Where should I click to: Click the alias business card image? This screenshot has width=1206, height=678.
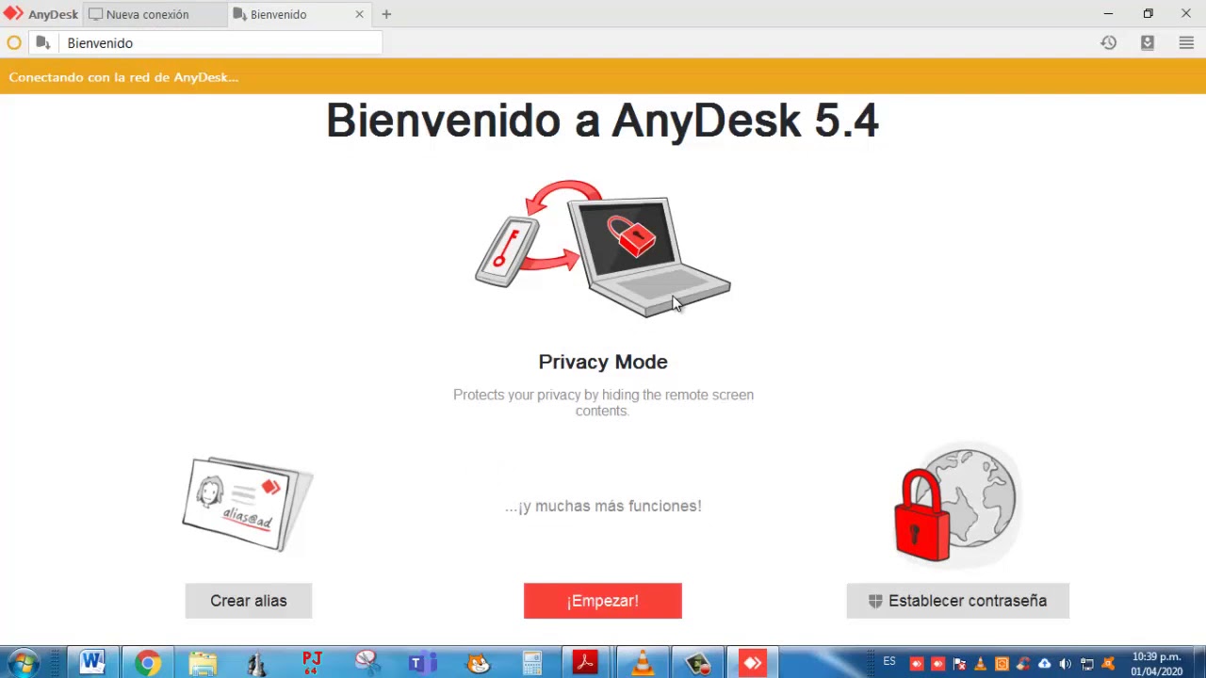click(x=248, y=504)
